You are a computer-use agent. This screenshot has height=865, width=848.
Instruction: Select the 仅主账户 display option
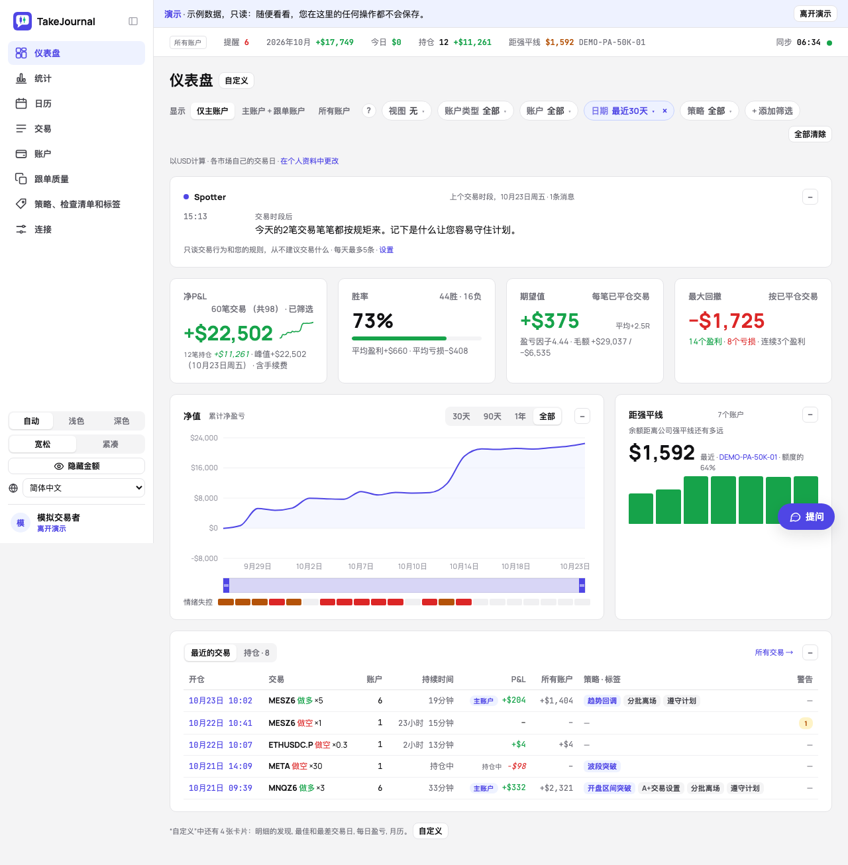tap(212, 111)
